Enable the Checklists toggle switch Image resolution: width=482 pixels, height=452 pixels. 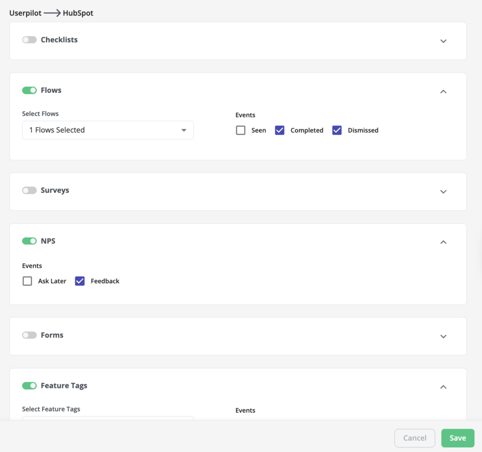click(29, 40)
